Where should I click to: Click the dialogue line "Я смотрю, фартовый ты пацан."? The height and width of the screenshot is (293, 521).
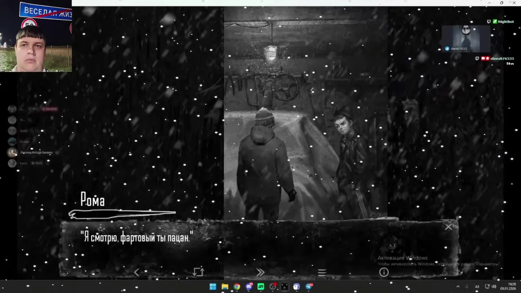click(x=136, y=237)
